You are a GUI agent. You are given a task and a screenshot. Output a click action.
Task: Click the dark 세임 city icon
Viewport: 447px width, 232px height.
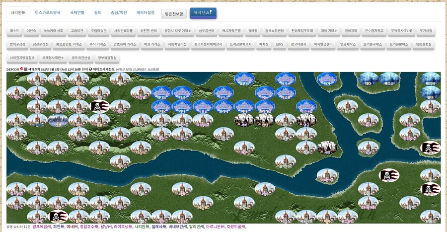327,148
